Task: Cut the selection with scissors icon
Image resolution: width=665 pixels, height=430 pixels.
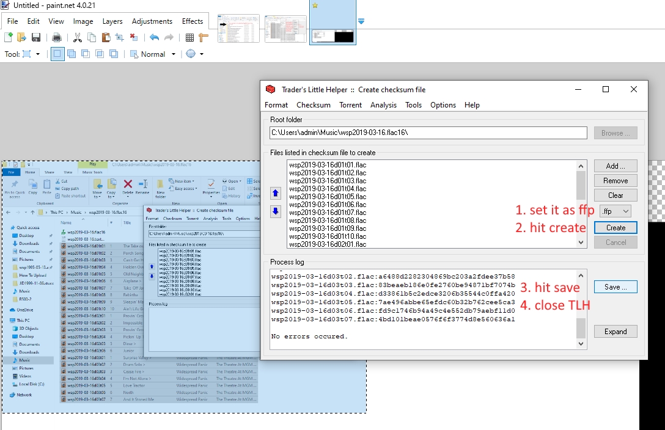Action: pyautogui.click(x=78, y=38)
